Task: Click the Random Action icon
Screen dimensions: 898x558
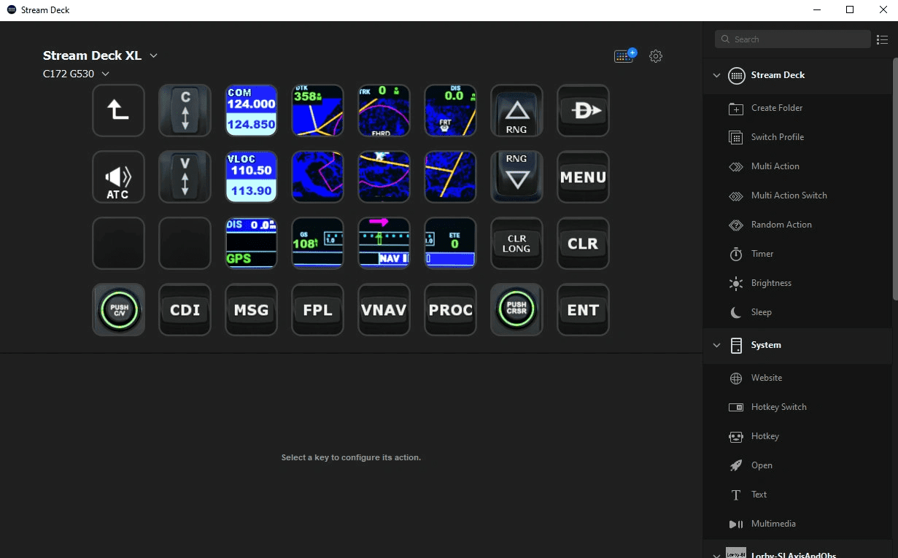Action: [x=736, y=225]
